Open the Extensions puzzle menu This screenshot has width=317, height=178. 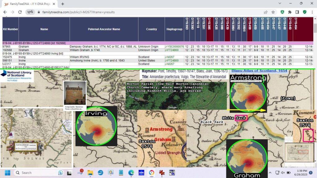[x=290, y=12]
